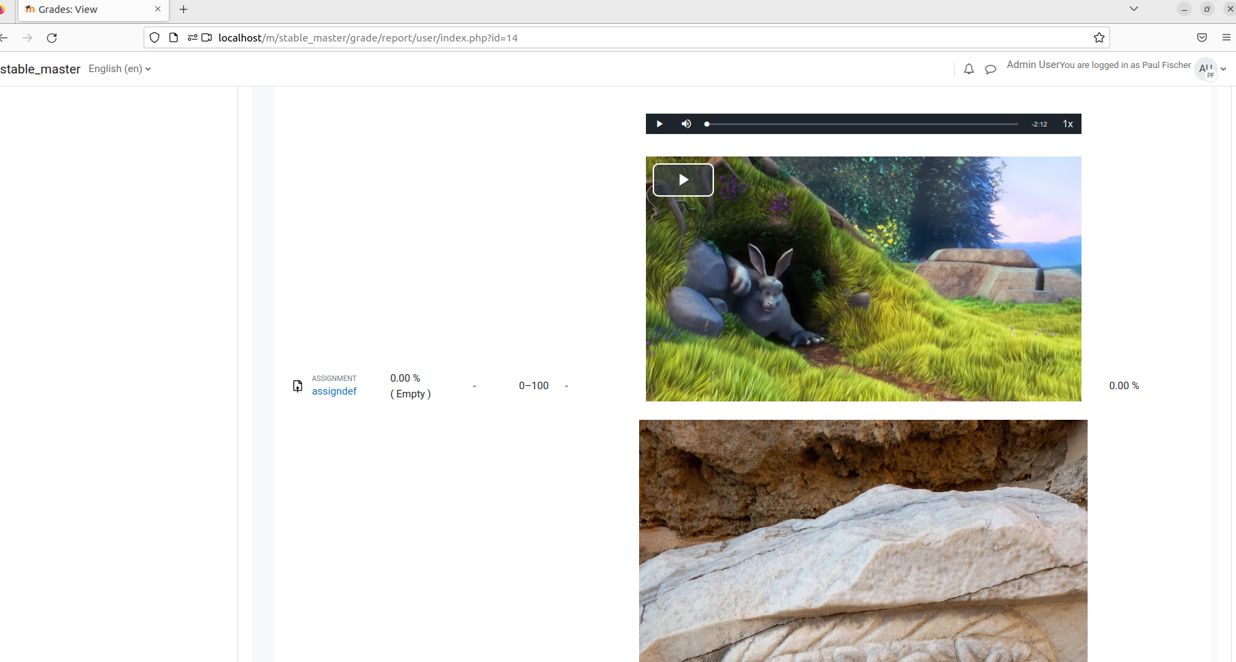Click the Admin User name text
The image size is (1236, 662).
[x=1032, y=65]
